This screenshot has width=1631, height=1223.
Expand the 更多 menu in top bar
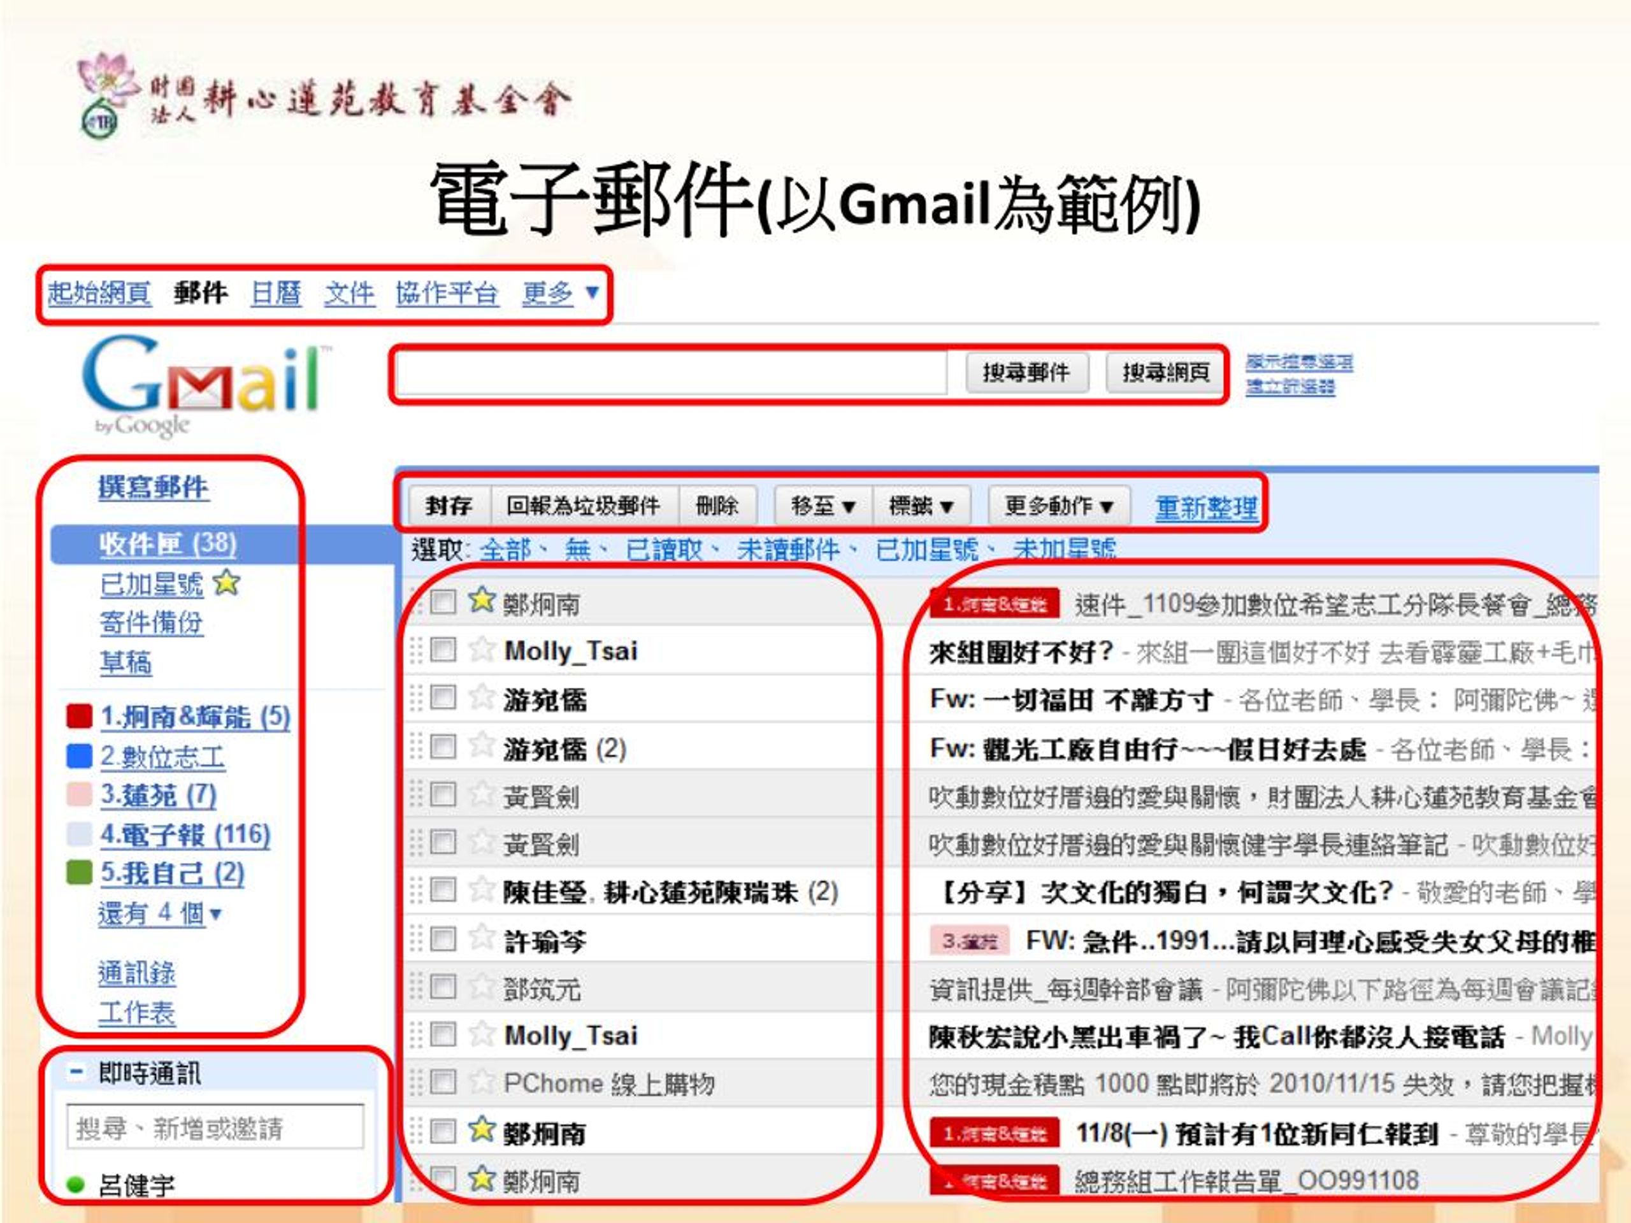coord(559,294)
